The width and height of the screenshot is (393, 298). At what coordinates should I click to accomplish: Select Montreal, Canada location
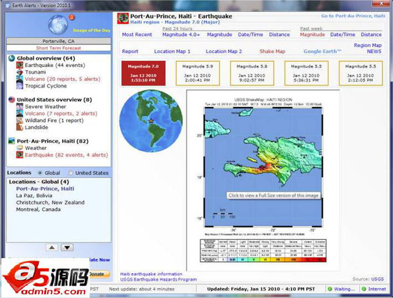tap(38, 209)
